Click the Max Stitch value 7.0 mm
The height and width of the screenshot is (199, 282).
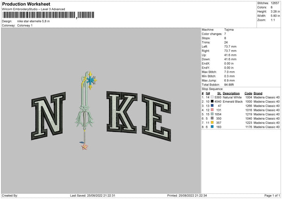229,72
